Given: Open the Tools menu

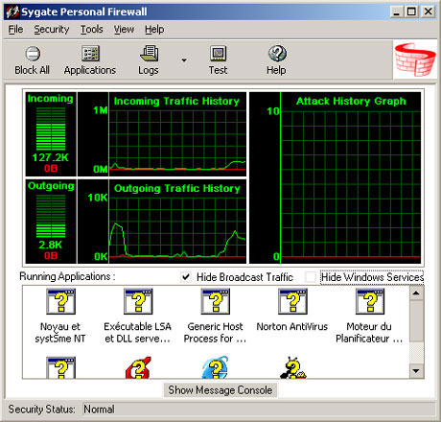Looking at the screenshot, I should pyautogui.click(x=91, y=30).
